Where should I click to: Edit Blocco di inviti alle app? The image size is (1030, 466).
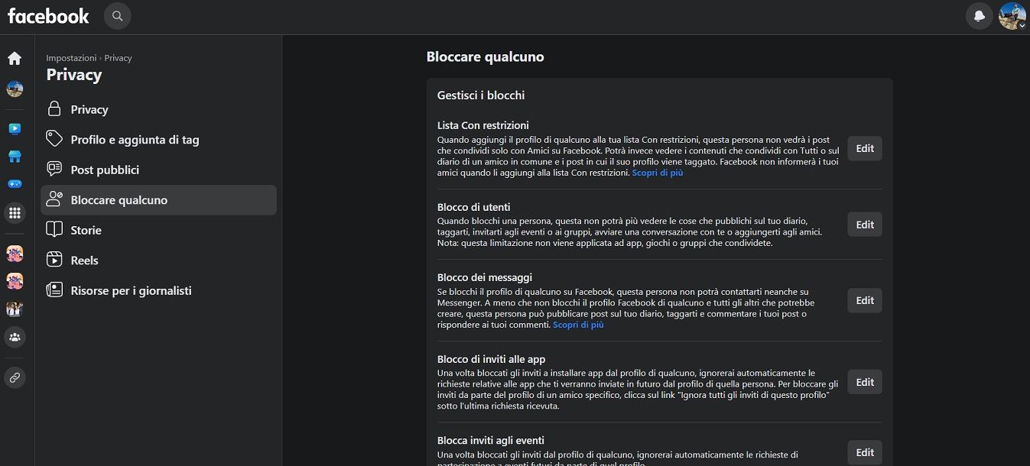(x=865, y=382)
